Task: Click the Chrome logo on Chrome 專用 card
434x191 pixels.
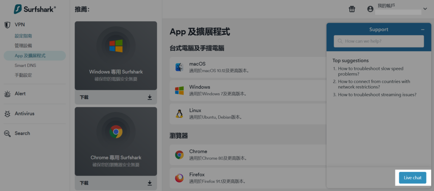Action: 116,132
